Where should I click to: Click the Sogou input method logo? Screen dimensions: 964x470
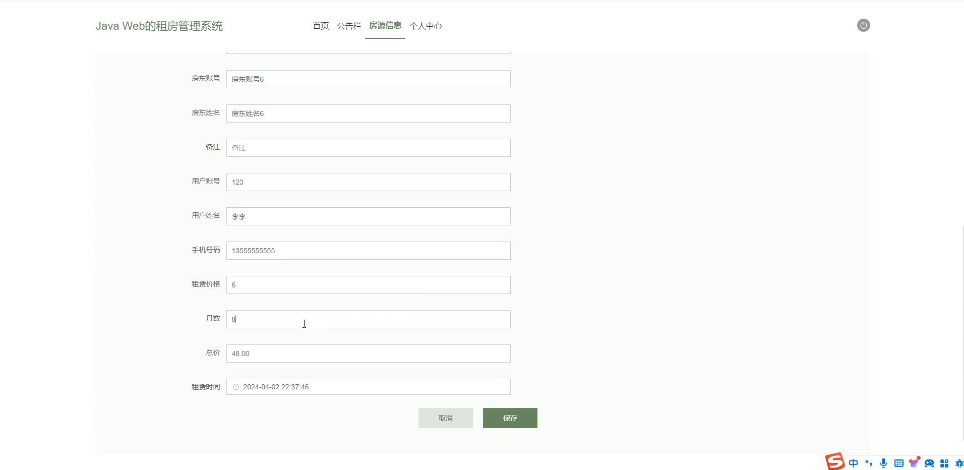[x=835, y=461]
